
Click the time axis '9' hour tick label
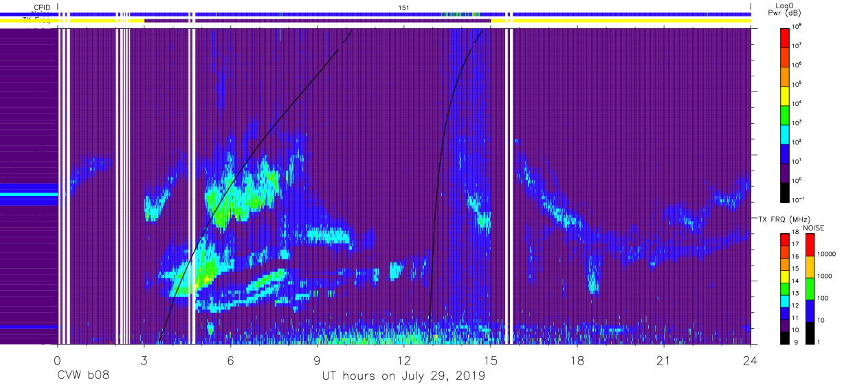[x=318, y=360]
